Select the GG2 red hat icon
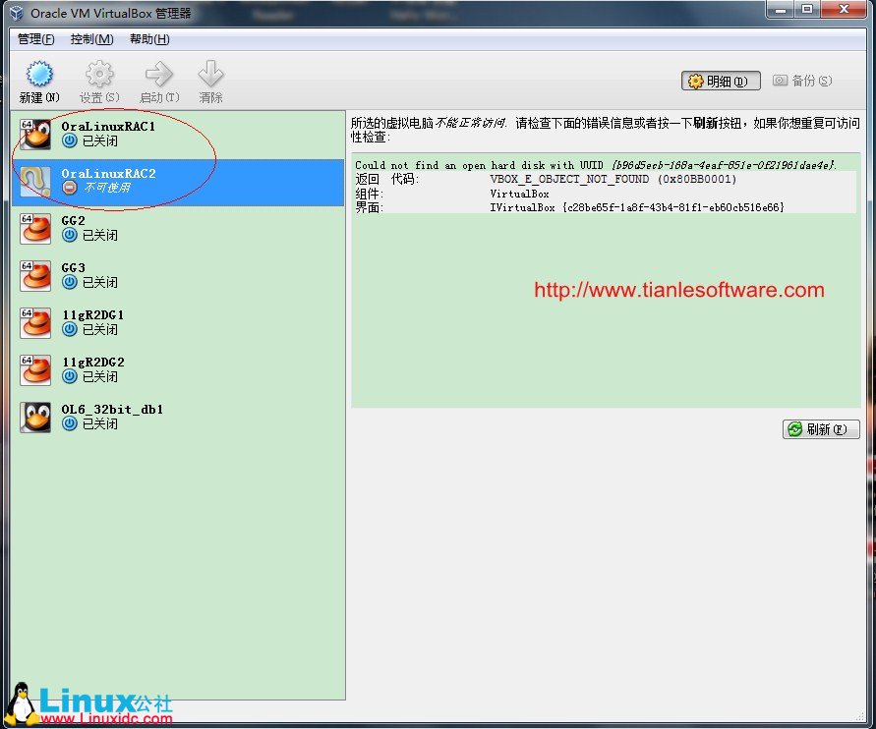Screen dimensions: 876x729 click(36, 229)
